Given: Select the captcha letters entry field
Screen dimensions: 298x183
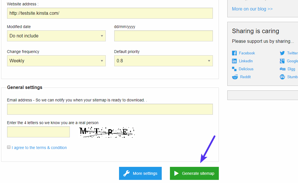Looking at the screenshot, I should (38, 132).
